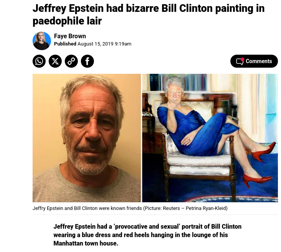Screen dimensions: 281x252
Task: Click the image caption about known friends
Action: click(x=130, y=208)
